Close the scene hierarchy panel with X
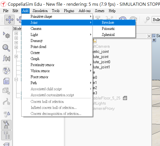 (149, 36)
